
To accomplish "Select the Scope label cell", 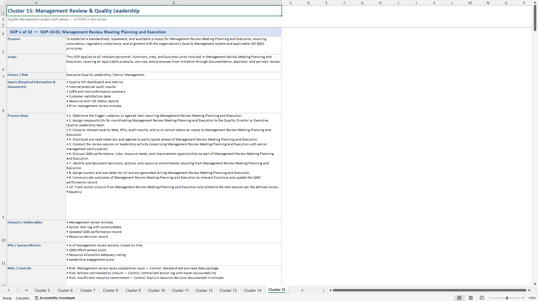I will 36,63.
